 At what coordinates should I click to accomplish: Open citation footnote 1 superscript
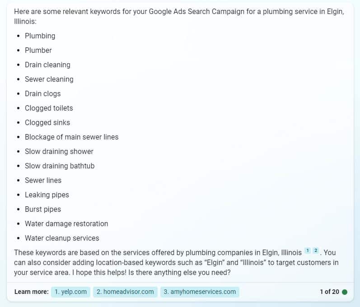click(308, 251)
